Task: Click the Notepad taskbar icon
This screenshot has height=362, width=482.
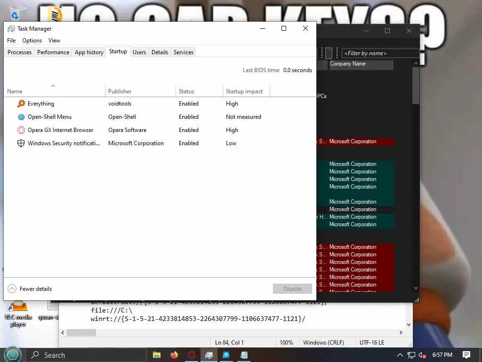Action: 244,355
